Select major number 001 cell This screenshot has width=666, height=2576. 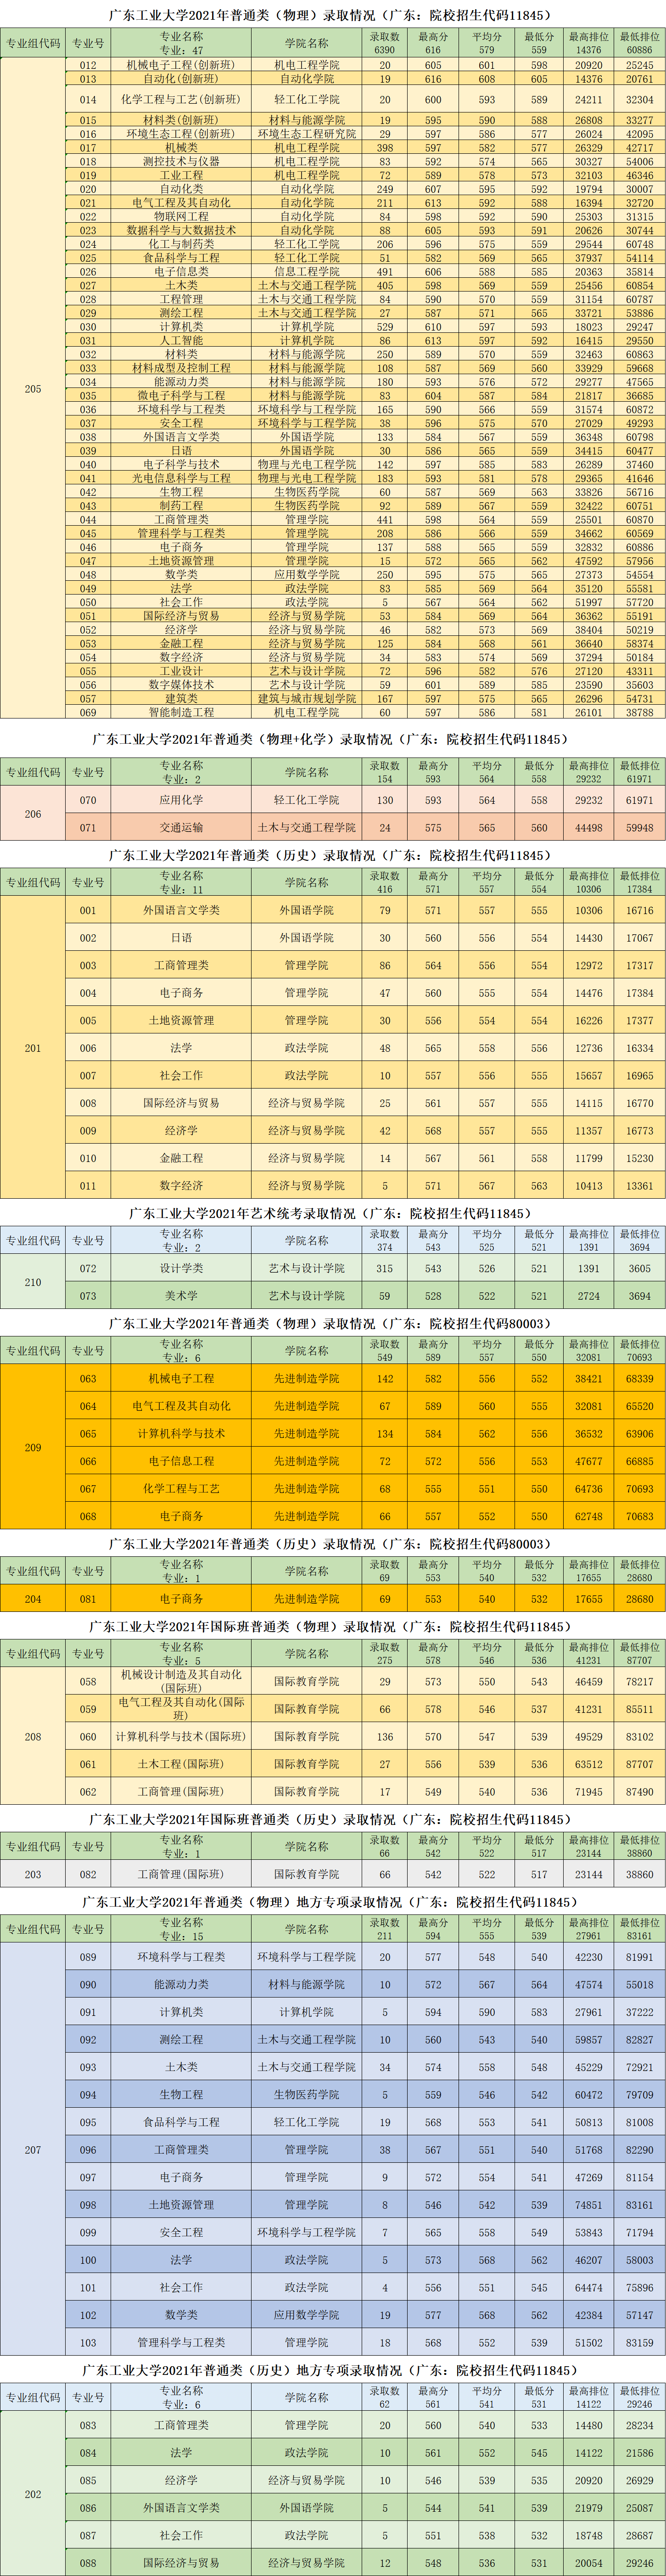pos(88,911)
